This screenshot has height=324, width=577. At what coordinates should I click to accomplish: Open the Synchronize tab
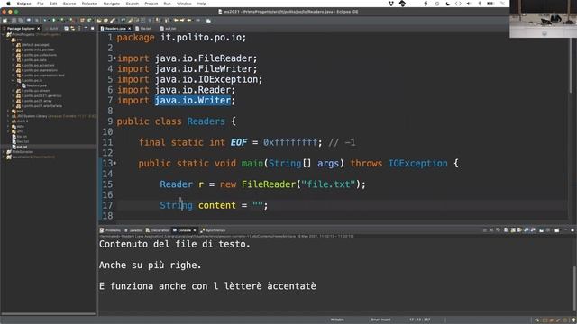(213, 230)
